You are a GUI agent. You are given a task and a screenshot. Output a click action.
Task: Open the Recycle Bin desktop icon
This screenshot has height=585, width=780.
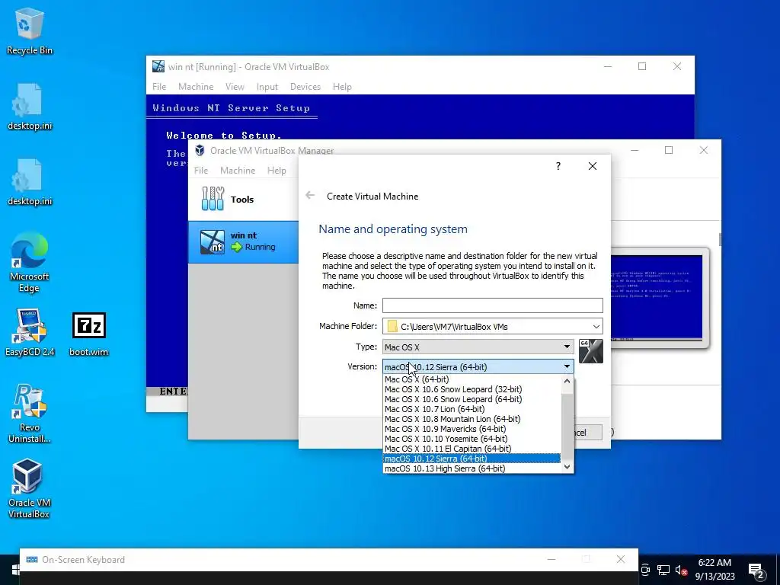point(29,30)
